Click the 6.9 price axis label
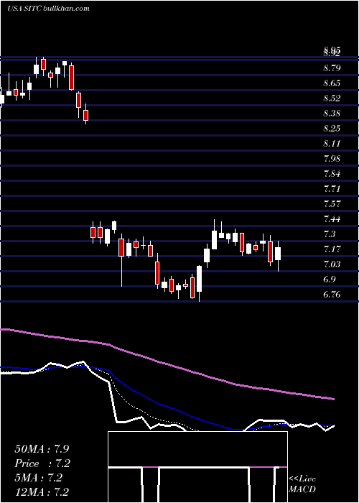The image size is (359, 503). coord(330,280)
